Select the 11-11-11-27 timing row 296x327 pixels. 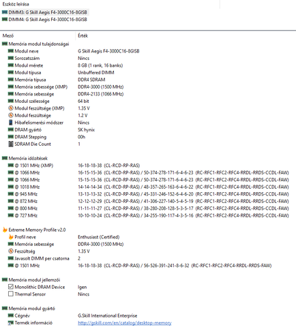pos(183,208)
